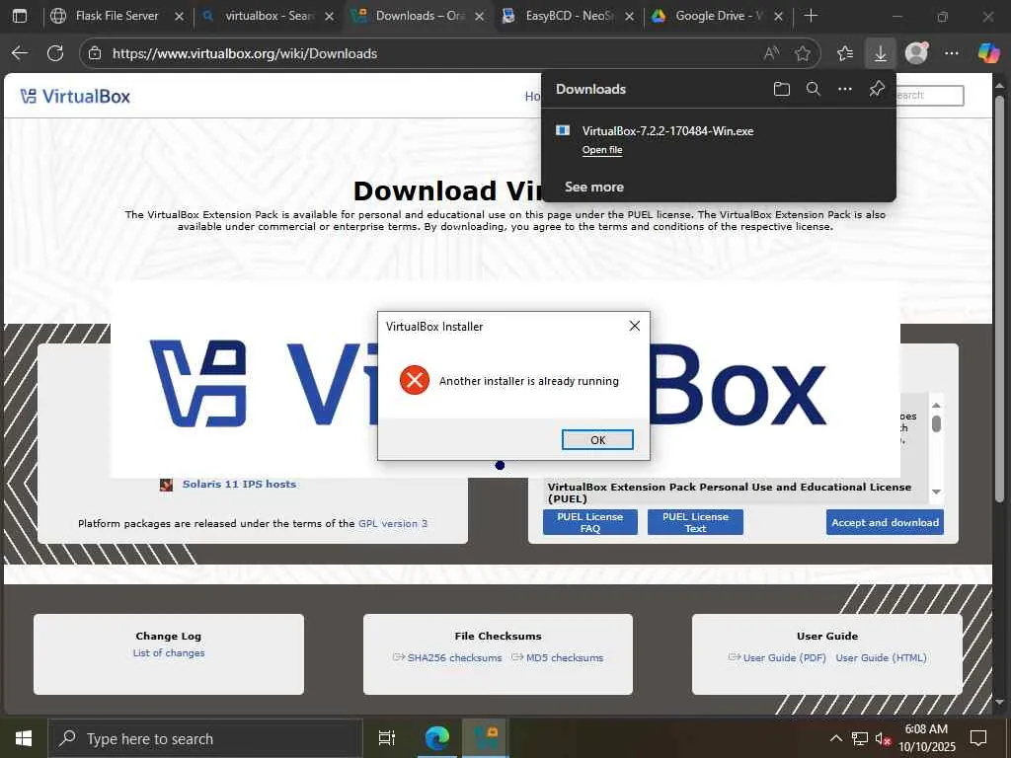Open List of changes link

[x=168, y=653]
